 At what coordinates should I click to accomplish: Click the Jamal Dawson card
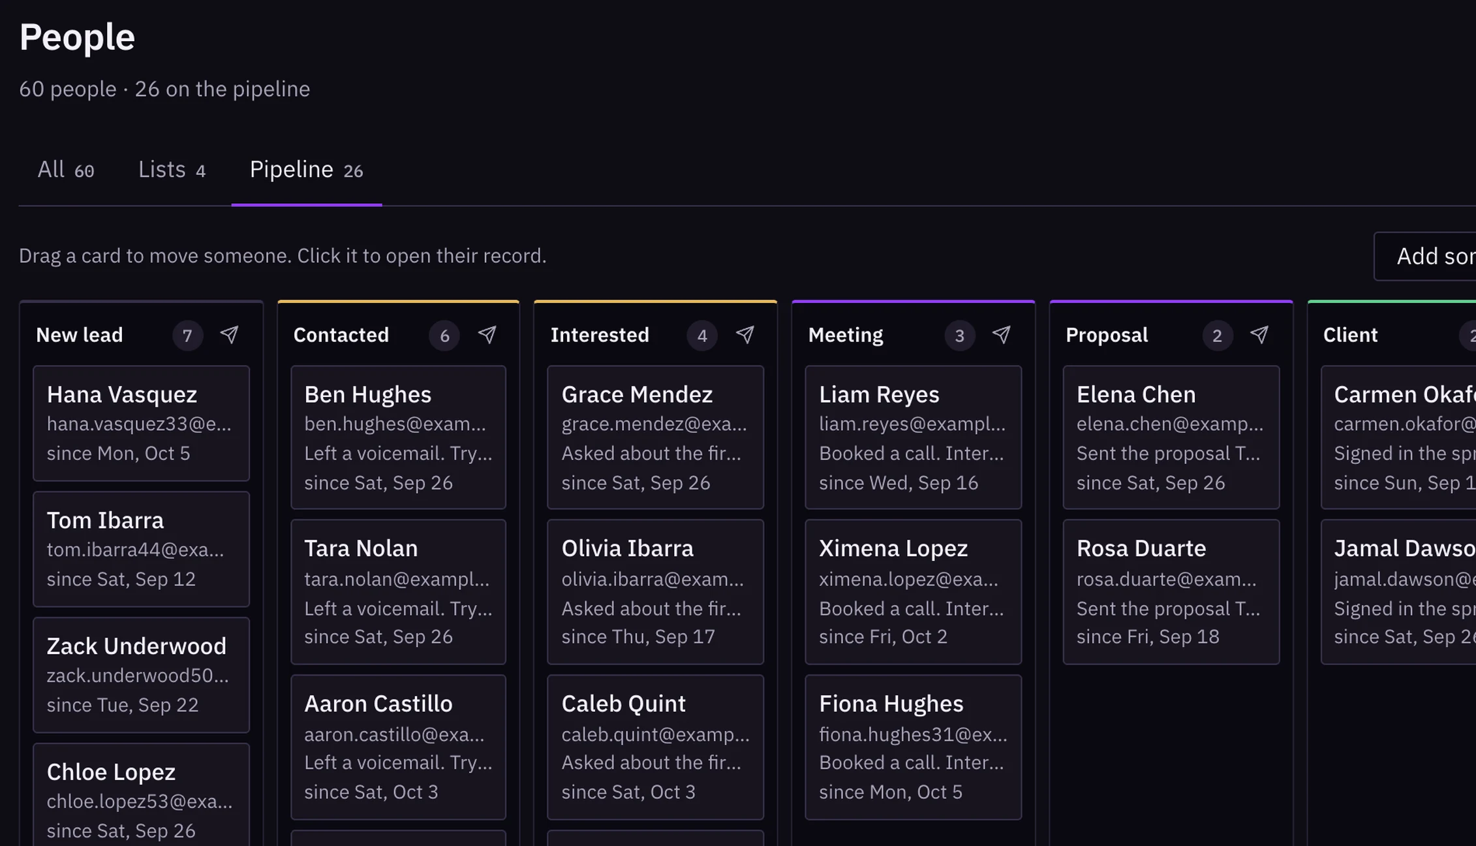pyautogui.click(x=1398, y=592)
